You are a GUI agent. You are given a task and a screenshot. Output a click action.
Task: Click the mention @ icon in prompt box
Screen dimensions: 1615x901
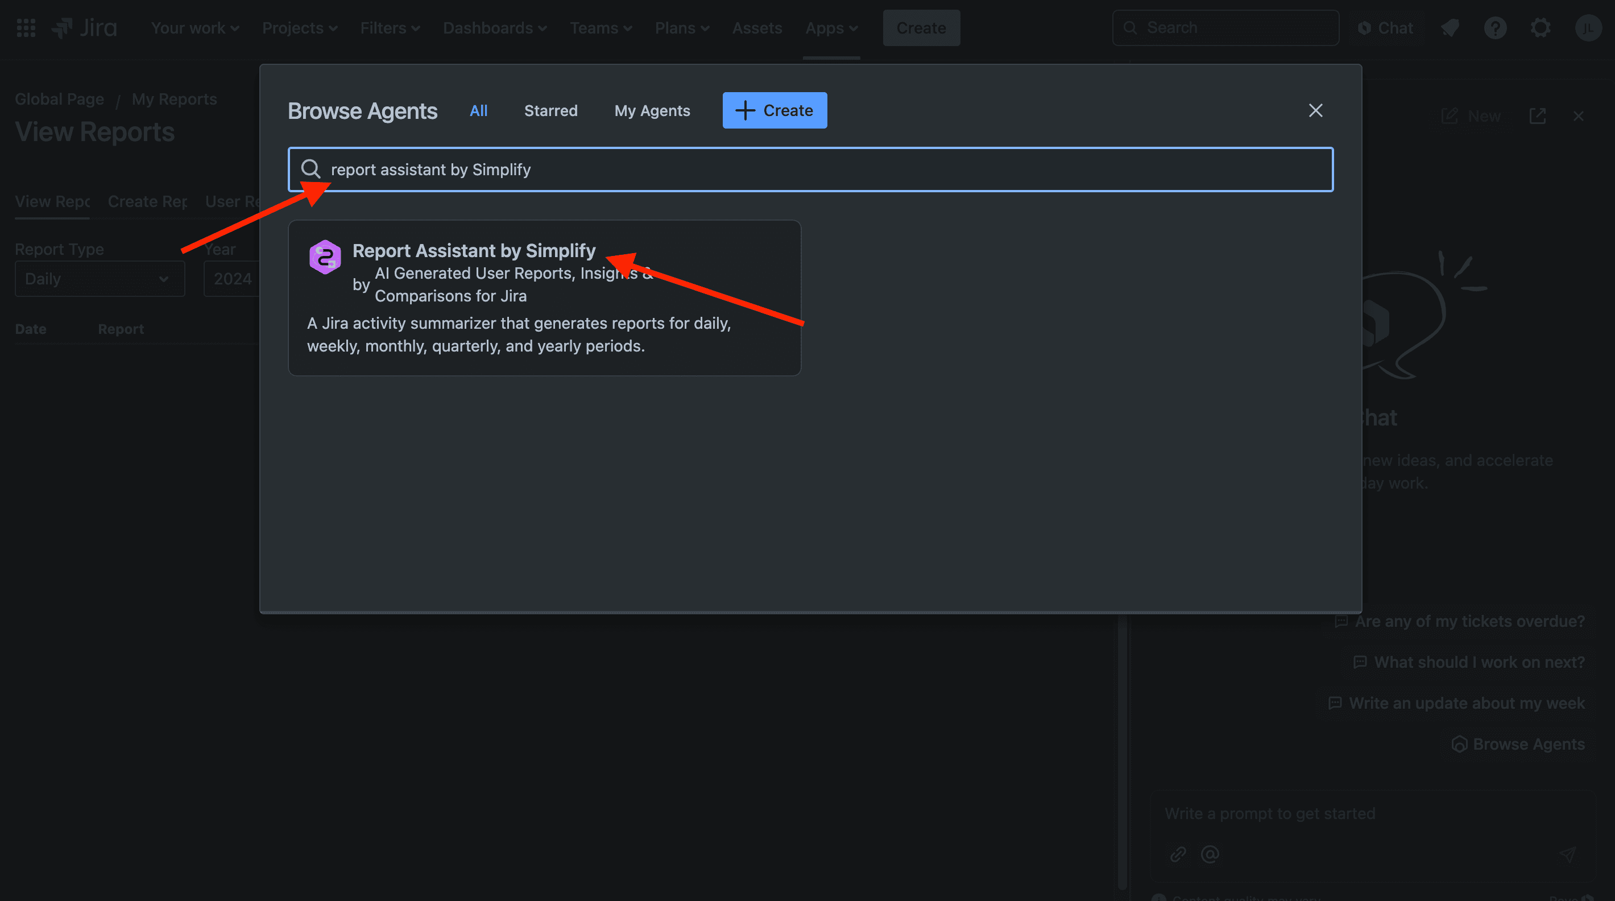1210,854
